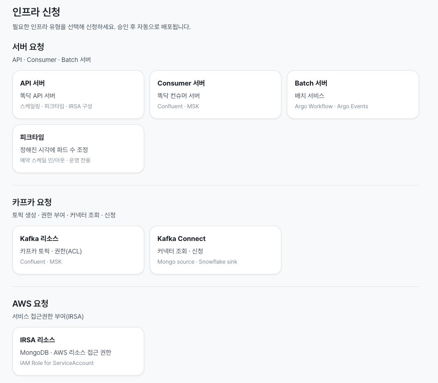Select the Consumer 서버 card
Viewport: 438px width, 383px height.
point(215,94)
